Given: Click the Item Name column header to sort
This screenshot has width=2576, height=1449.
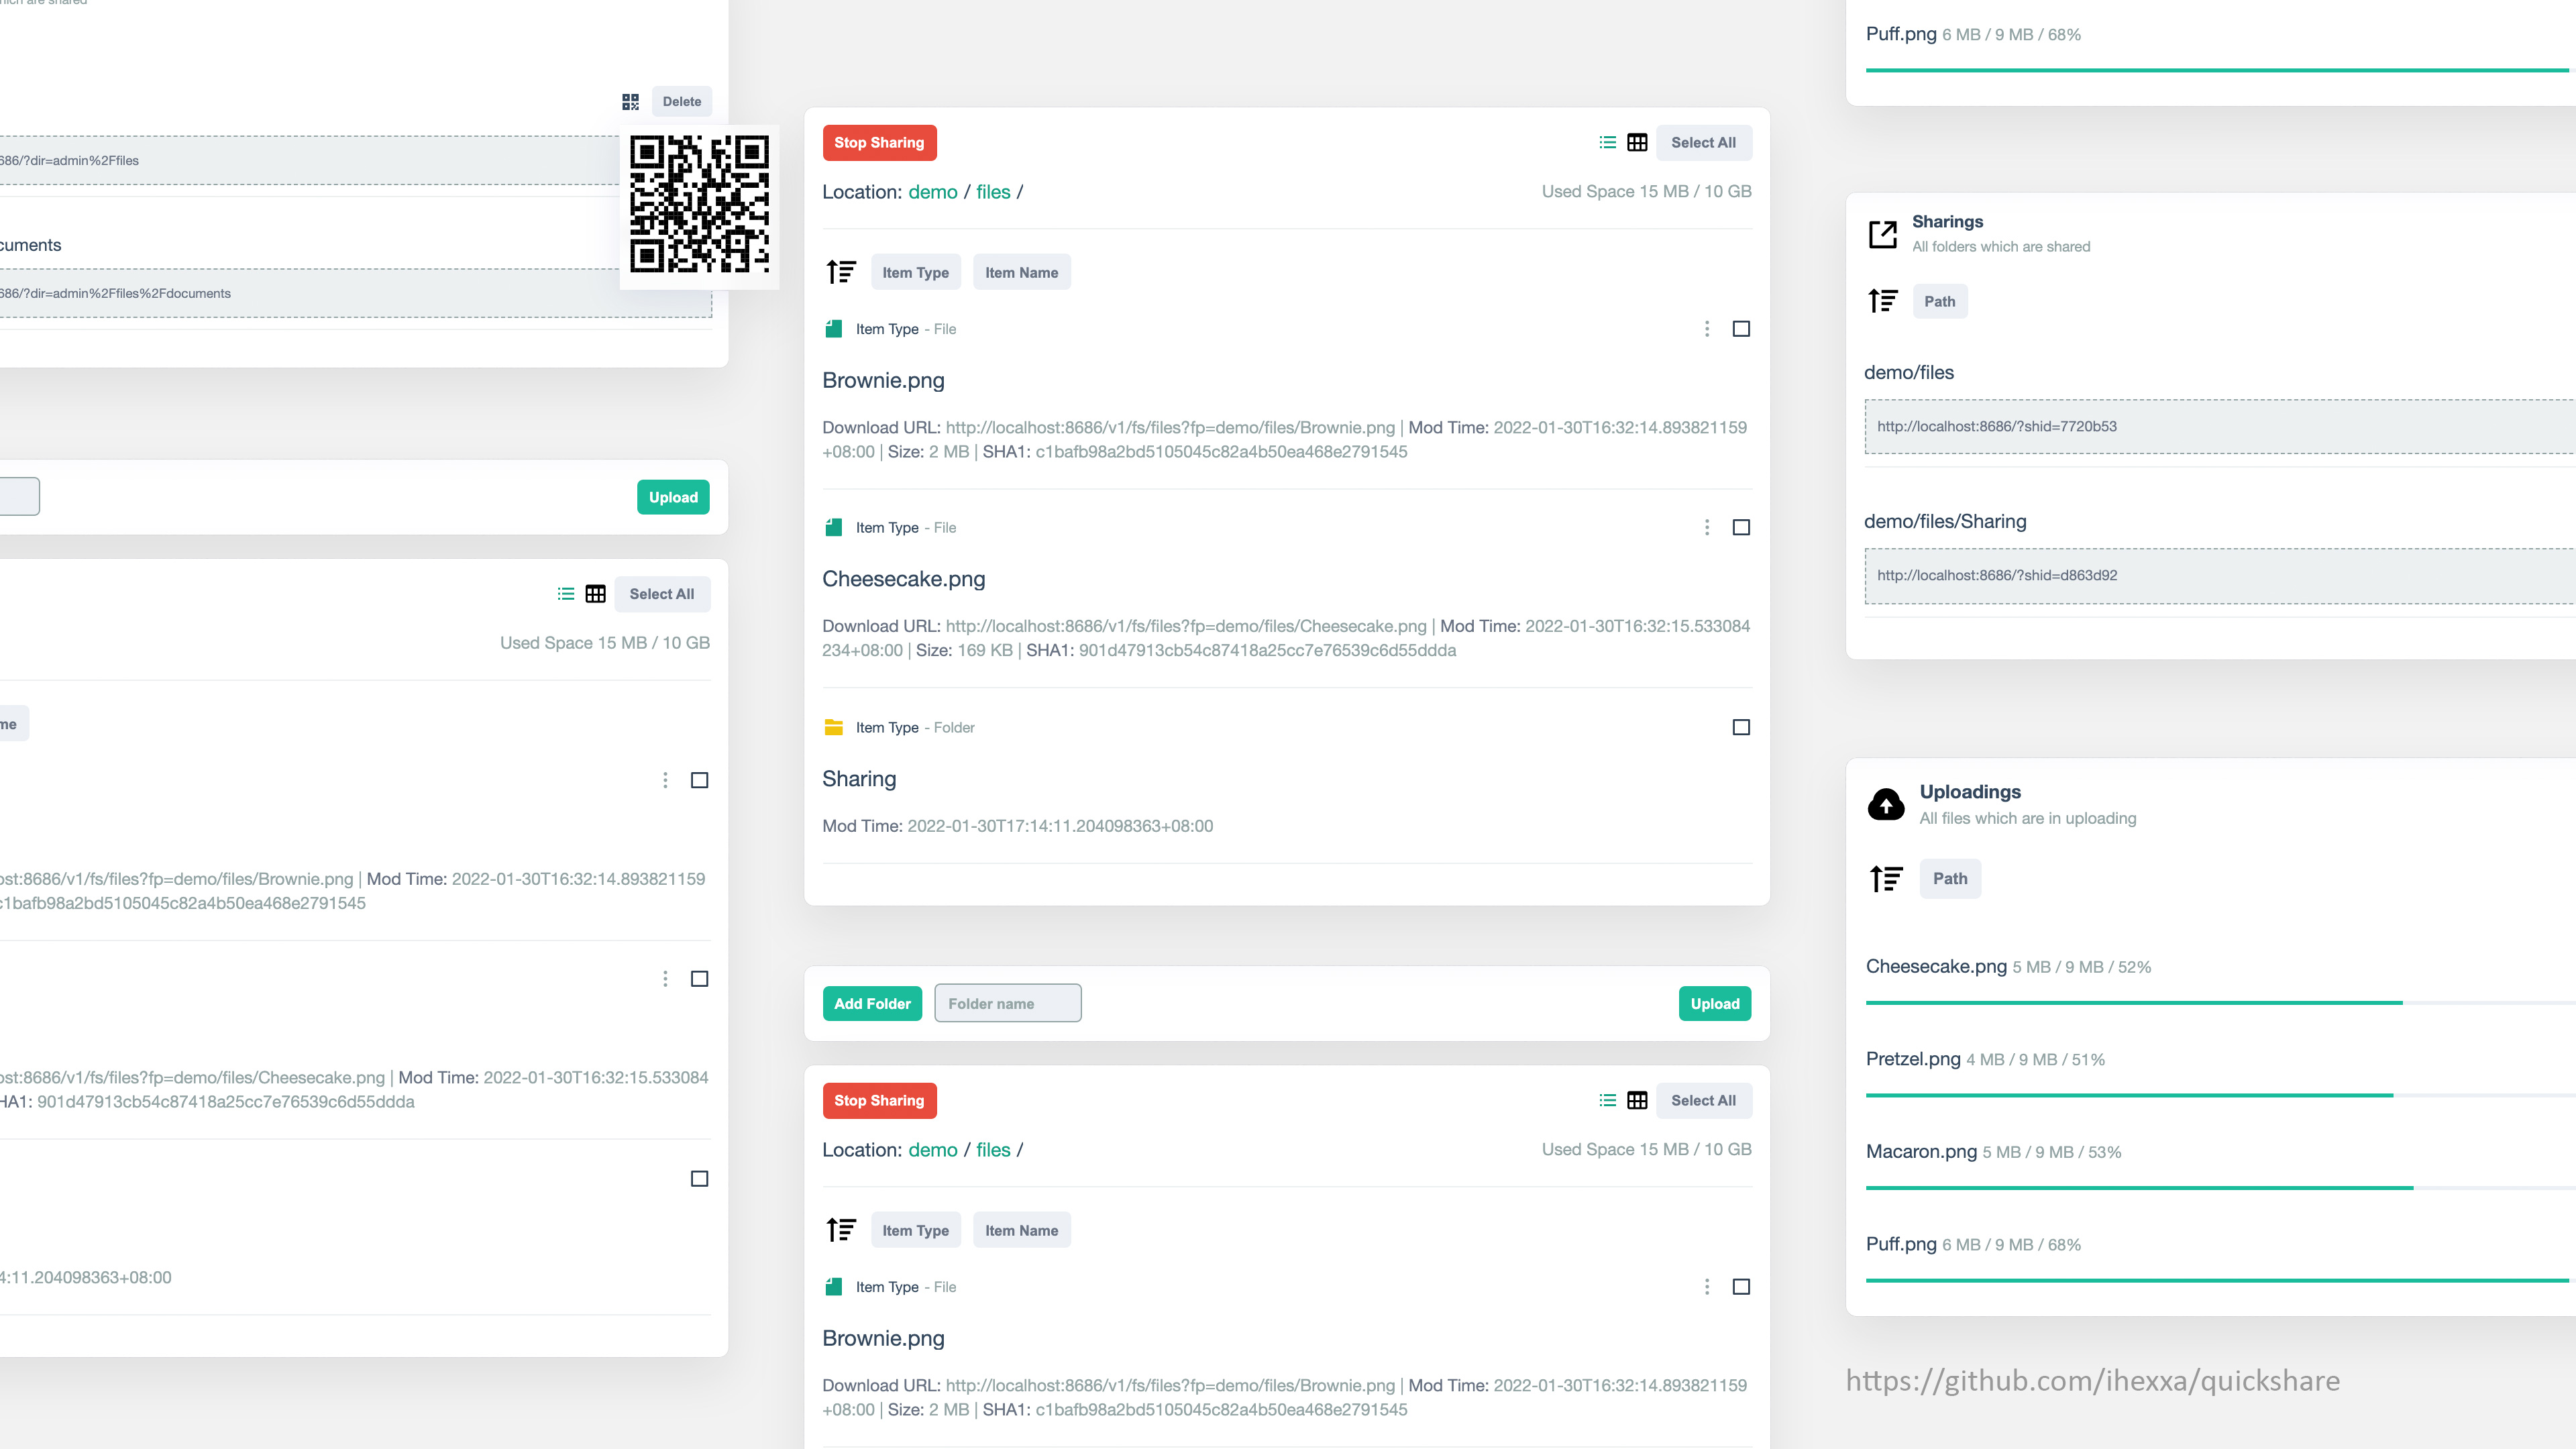Looking at the screenshot, I should 1021,272.
